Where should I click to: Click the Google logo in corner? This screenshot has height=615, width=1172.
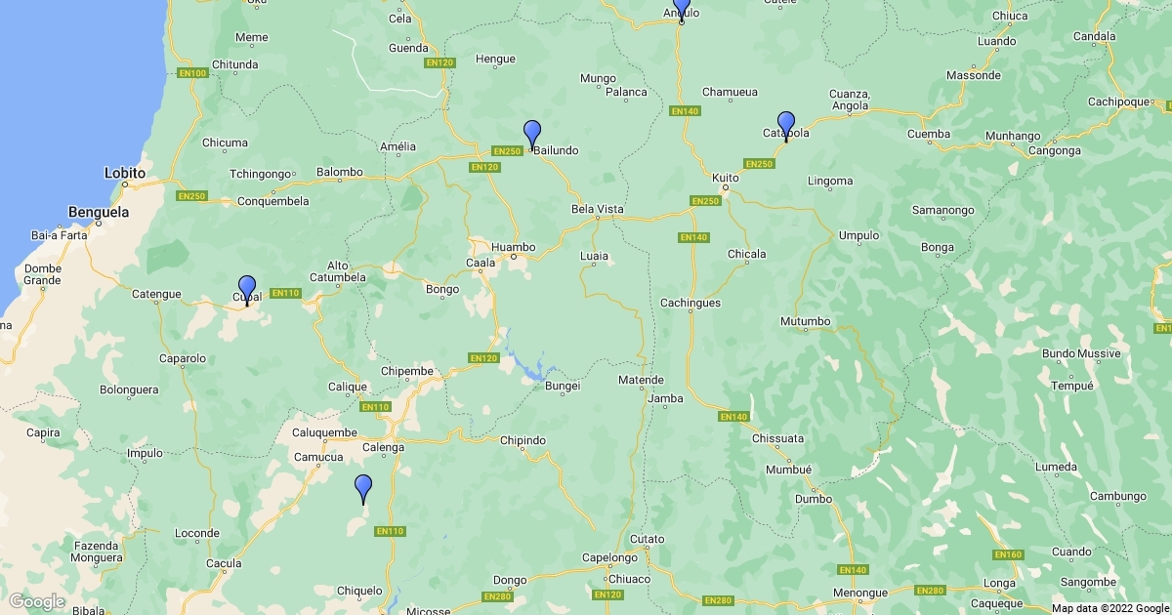click(x=37, y=601)
